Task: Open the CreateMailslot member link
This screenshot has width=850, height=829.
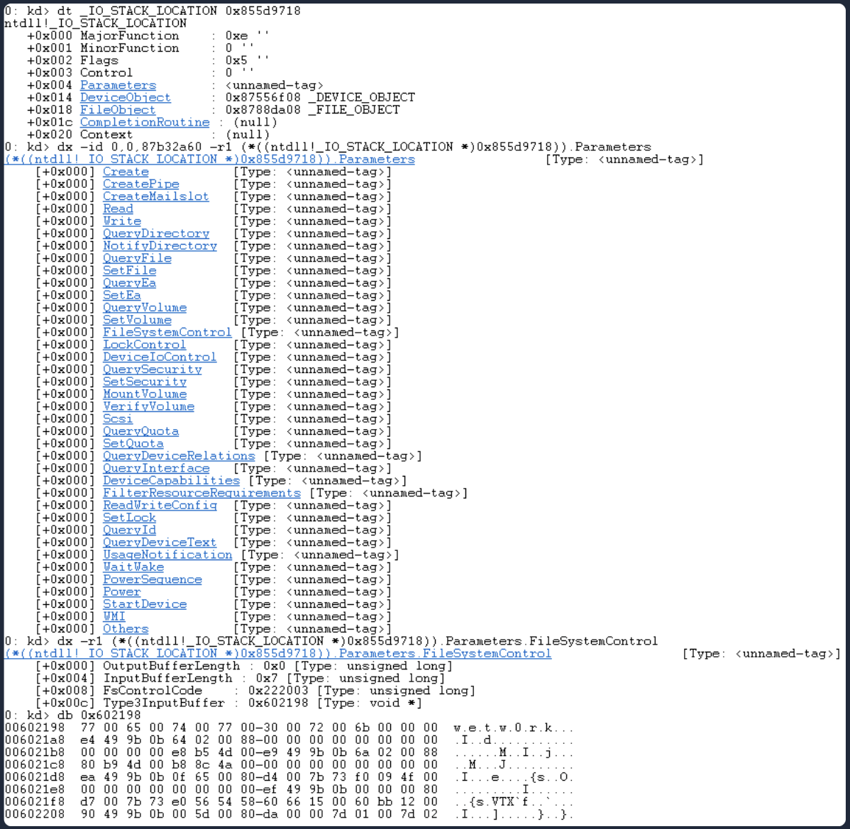Action: click(x=155, y=196)
